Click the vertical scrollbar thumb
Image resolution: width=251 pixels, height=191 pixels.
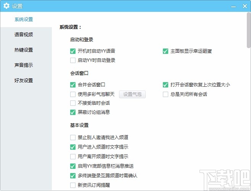(249, 30)
